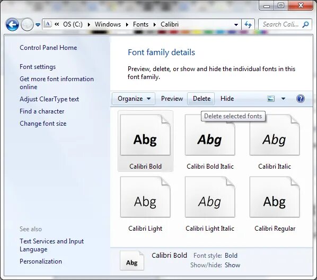Click the Calibri Regular name label

[x=275, y=229]
